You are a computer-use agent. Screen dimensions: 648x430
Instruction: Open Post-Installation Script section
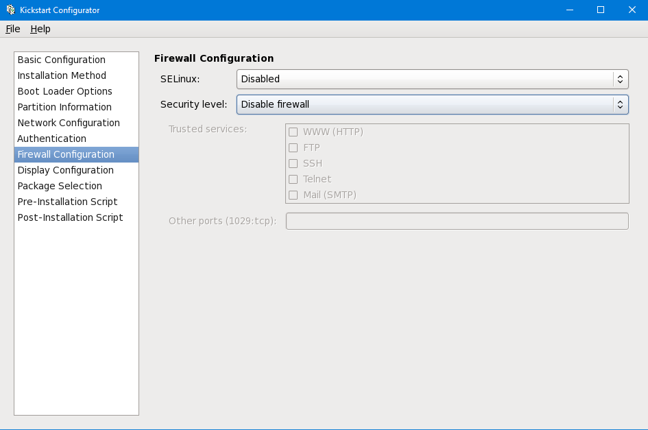pos(70,217)
